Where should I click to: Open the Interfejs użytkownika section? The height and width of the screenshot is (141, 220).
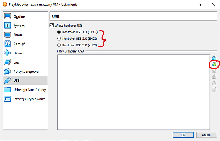pyautogui.click(x=25, y=99)
